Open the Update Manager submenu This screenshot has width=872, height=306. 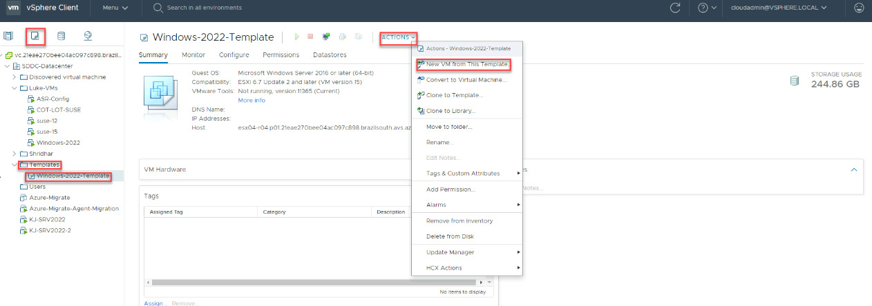click(x=467, y=252)
